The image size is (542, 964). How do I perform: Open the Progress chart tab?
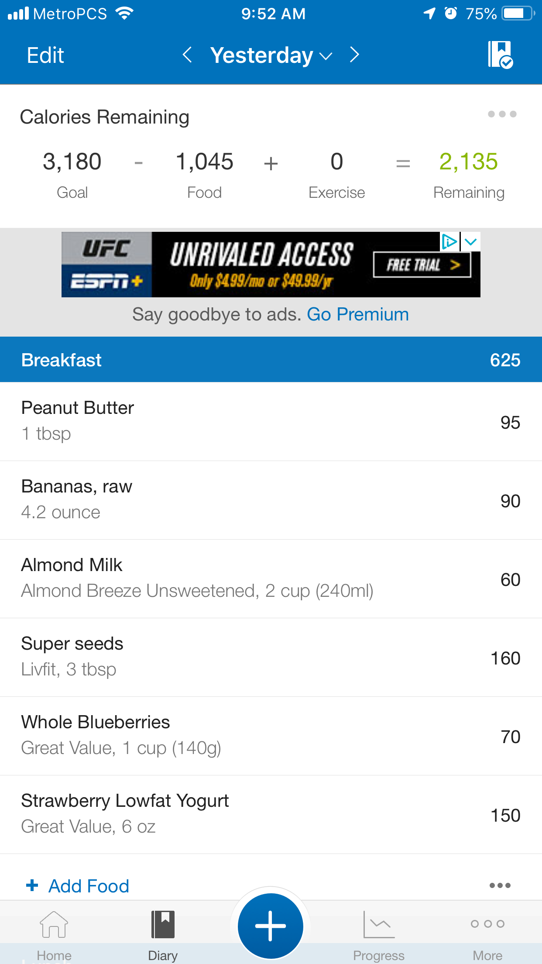click(379, 925)
